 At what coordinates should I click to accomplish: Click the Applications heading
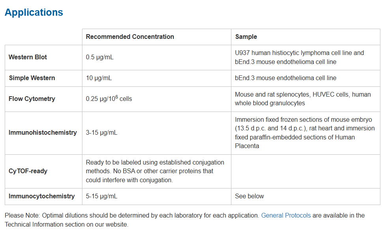pyautogui.click(x=34, y=12)
